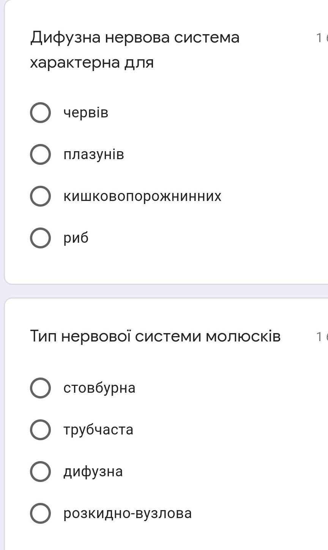Mark the radio circle beside риб
This screenshot has width=328, height=550.
(x=40, y=238)
